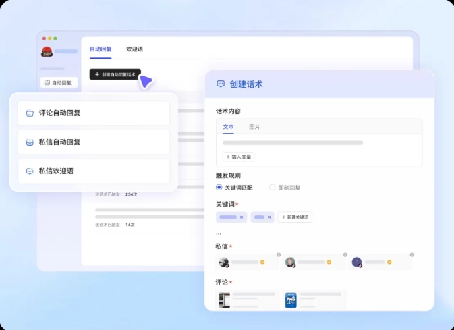454x330 pixels.
Task: Switch to the 图片 content tab
Action: (x=254, y=127)
